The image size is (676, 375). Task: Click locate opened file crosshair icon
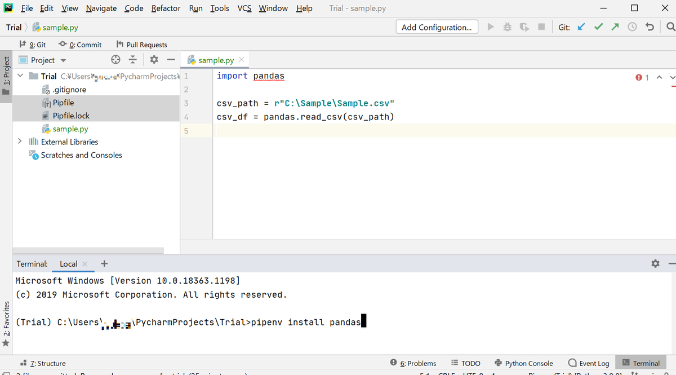click(115, 60)
